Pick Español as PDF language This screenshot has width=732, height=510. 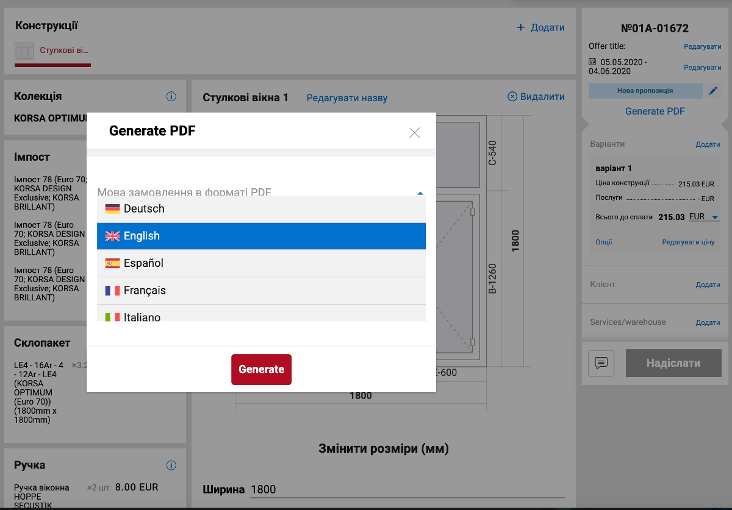[x=261, y=263]
